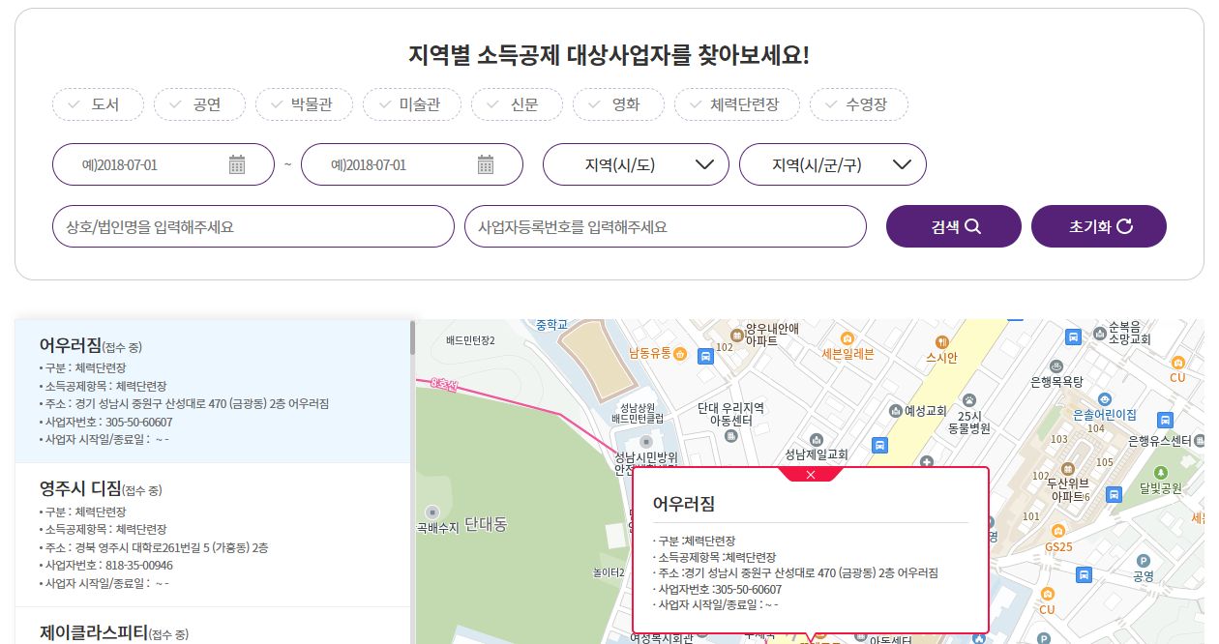Click the 초기화 reset button

1099,226
